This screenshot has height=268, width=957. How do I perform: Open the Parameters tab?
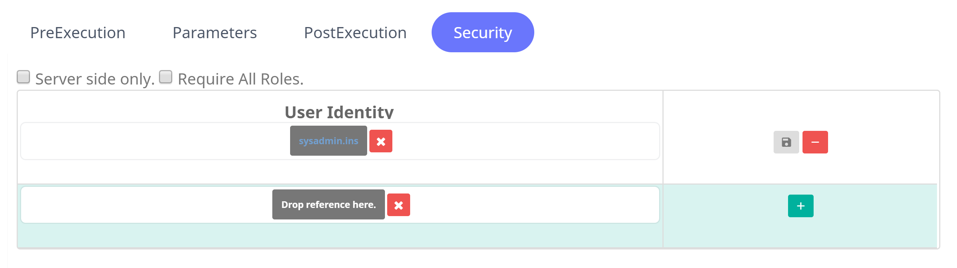pyautogui.click(x=215, y=33)
